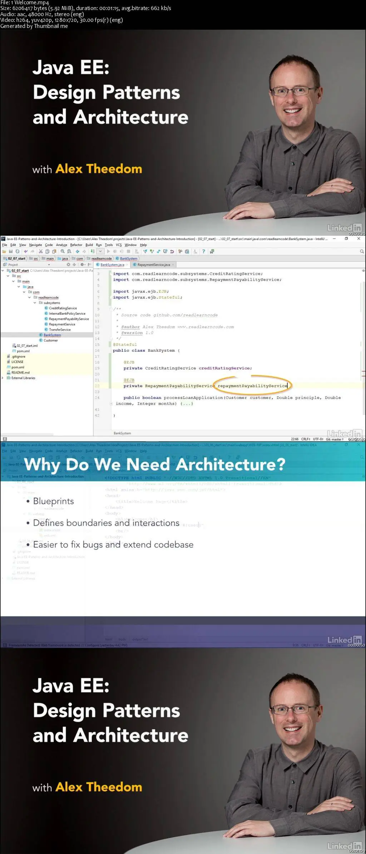This screenshot has height=854, width=366.
Task: Click the Search Everywhere magnifier icon
Action: pos(362,251)
